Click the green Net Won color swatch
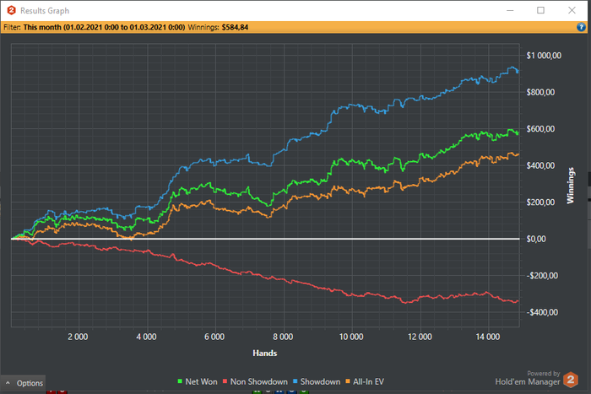The width and height of the screenshot is (591, 394). click(x=180, y=381)
